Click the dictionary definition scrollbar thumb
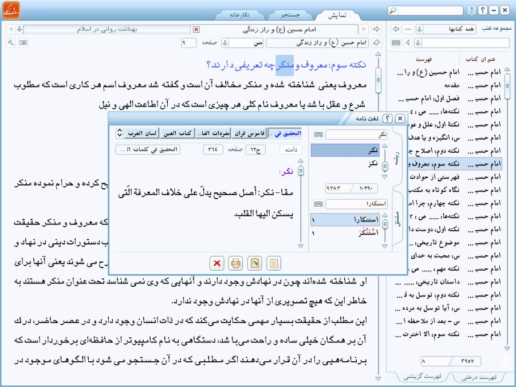The height and width of the screenshot is (387, 516). [301, 171]
